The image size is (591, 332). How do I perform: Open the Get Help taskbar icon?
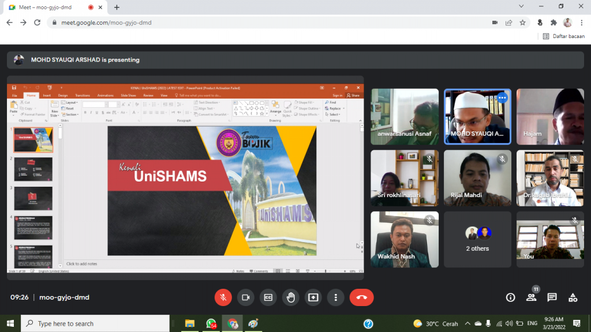tap(368, 324)
